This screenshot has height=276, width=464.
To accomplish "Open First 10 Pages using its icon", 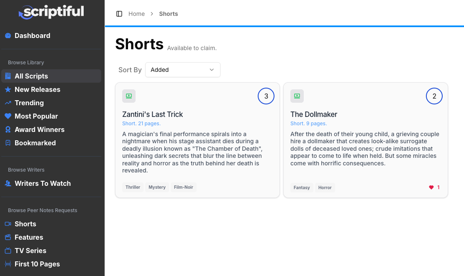I will coord(8,264).
